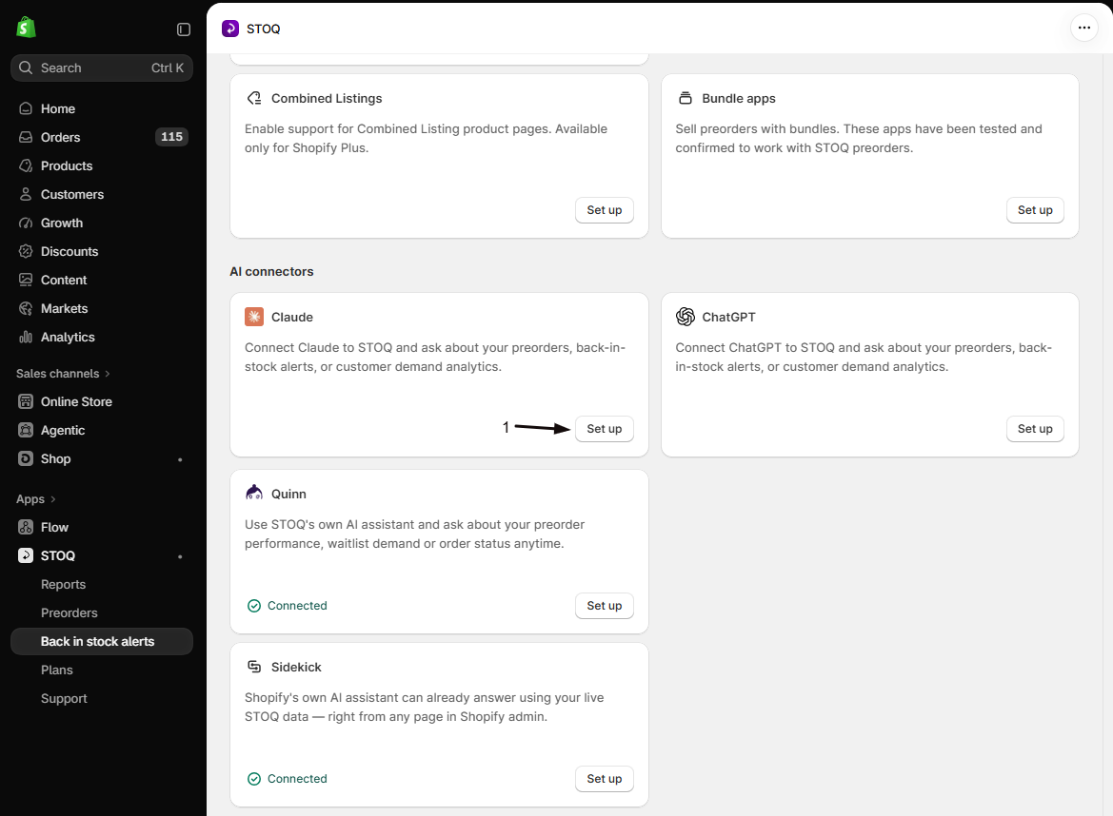Click the ChatGPT connector logo
The image size is (1113, 816).
[x=685, y=316]
